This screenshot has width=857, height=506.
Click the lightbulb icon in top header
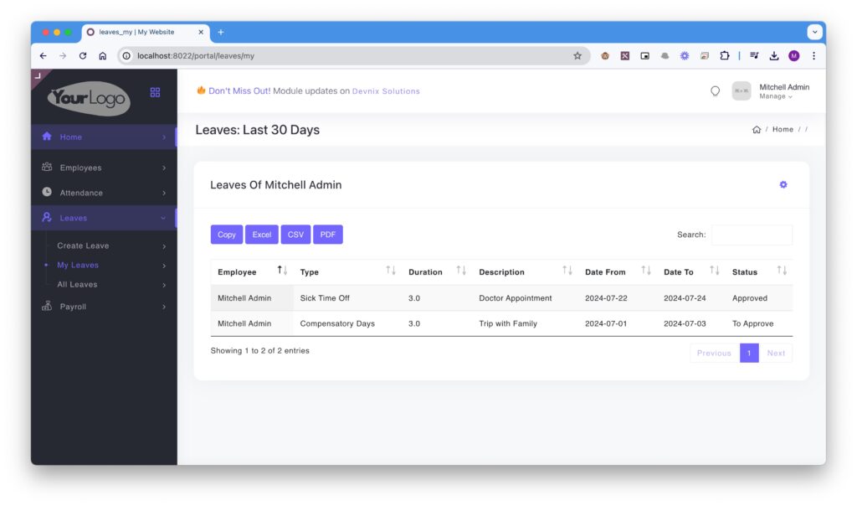pyautogui.click(x=715, y=91)
